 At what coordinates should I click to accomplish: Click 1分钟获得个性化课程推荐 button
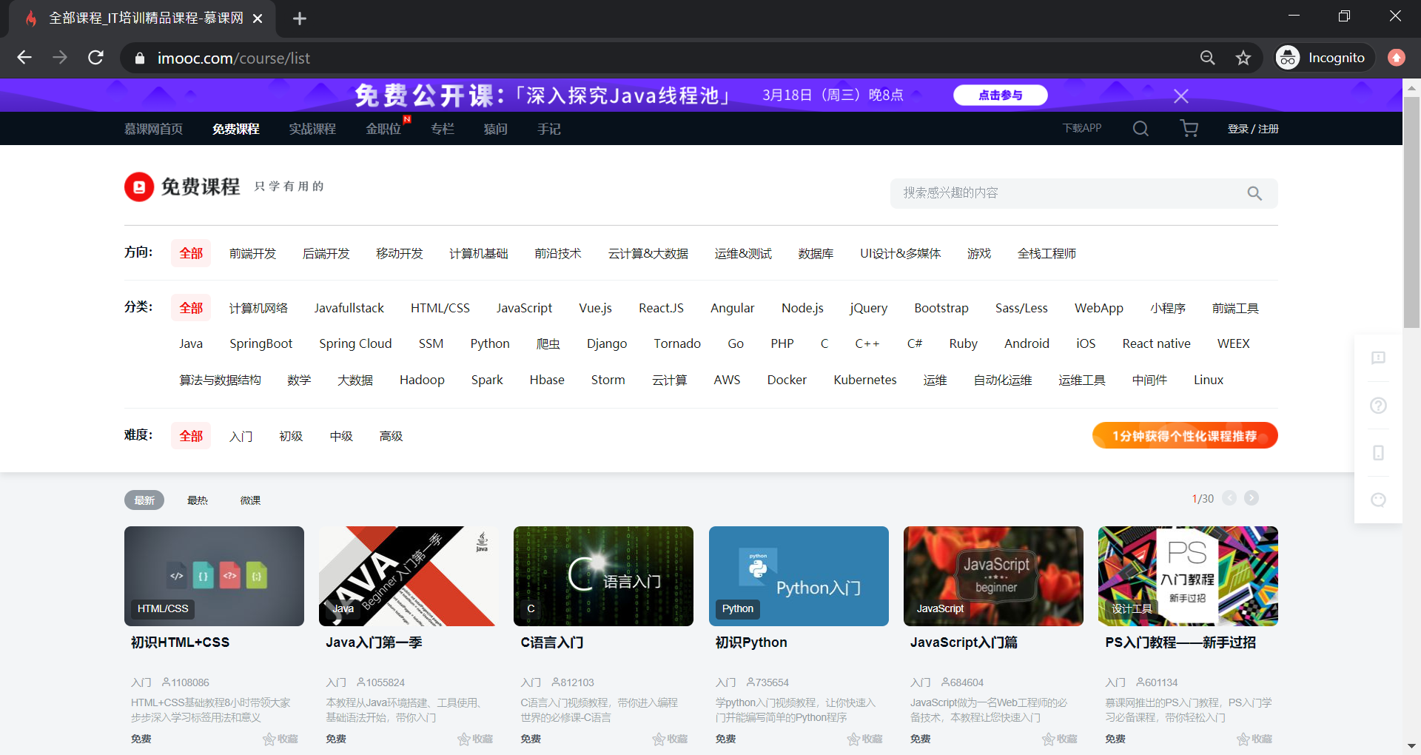[x=1185, y=435]
